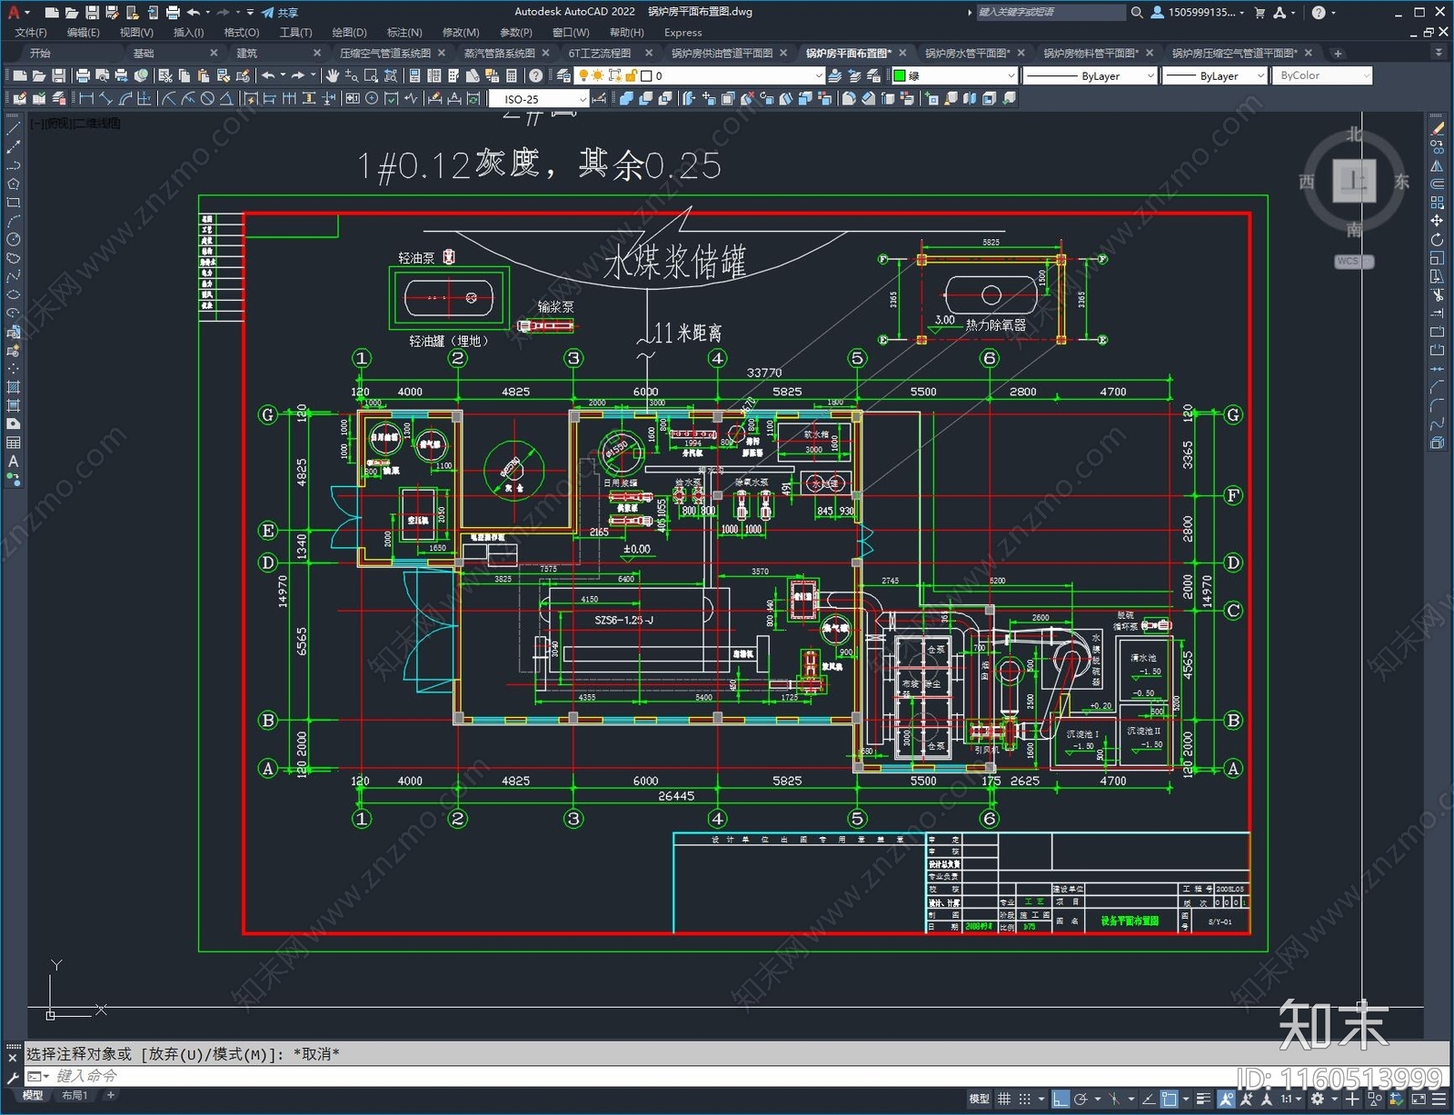Click the Layer Properties manager icon
The width and height of the screenshot is (1454, 1115).
[563, 76]
